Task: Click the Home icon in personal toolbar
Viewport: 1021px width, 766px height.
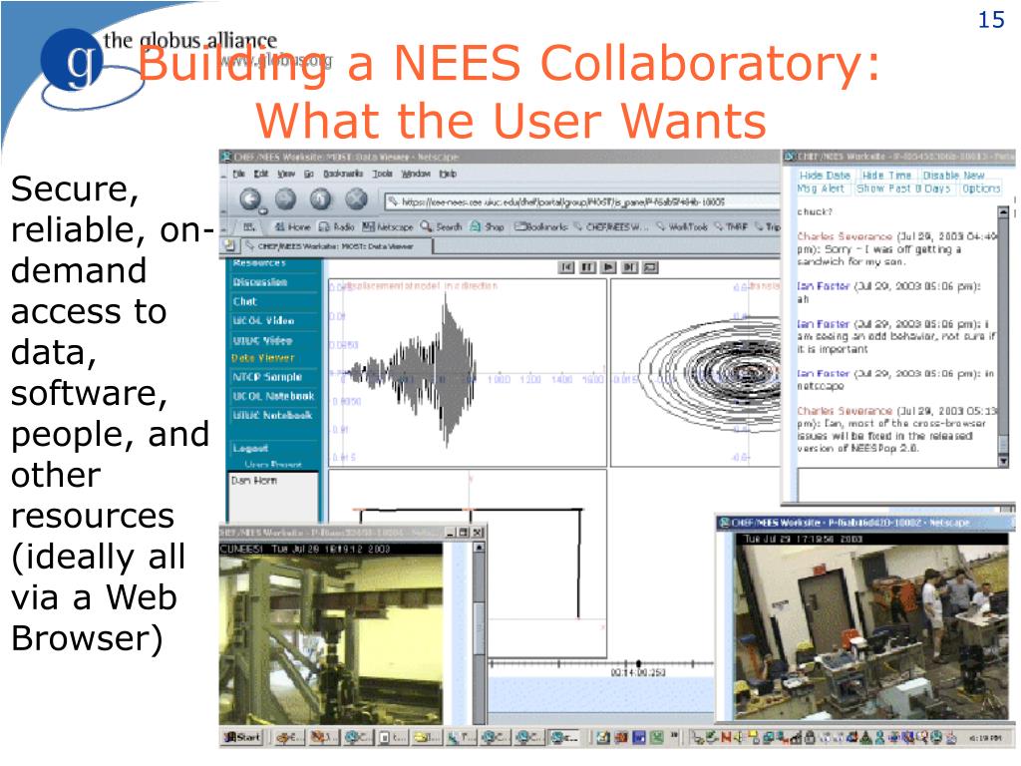Action: pos(292,226)
